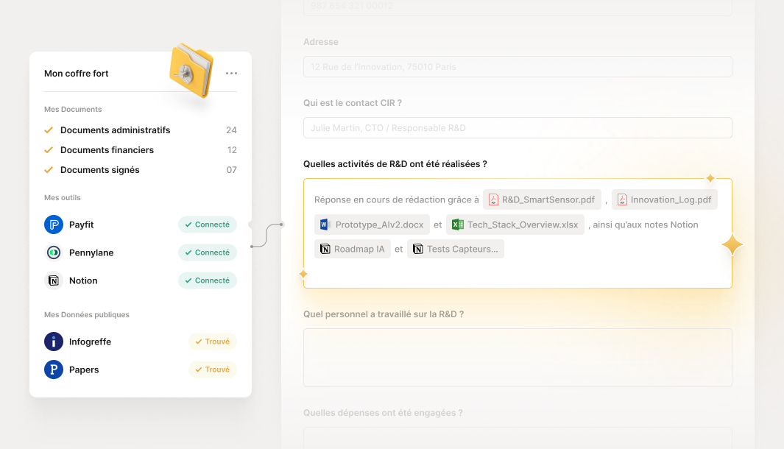Focus the contact CIR input field

(x=518, y=127)
